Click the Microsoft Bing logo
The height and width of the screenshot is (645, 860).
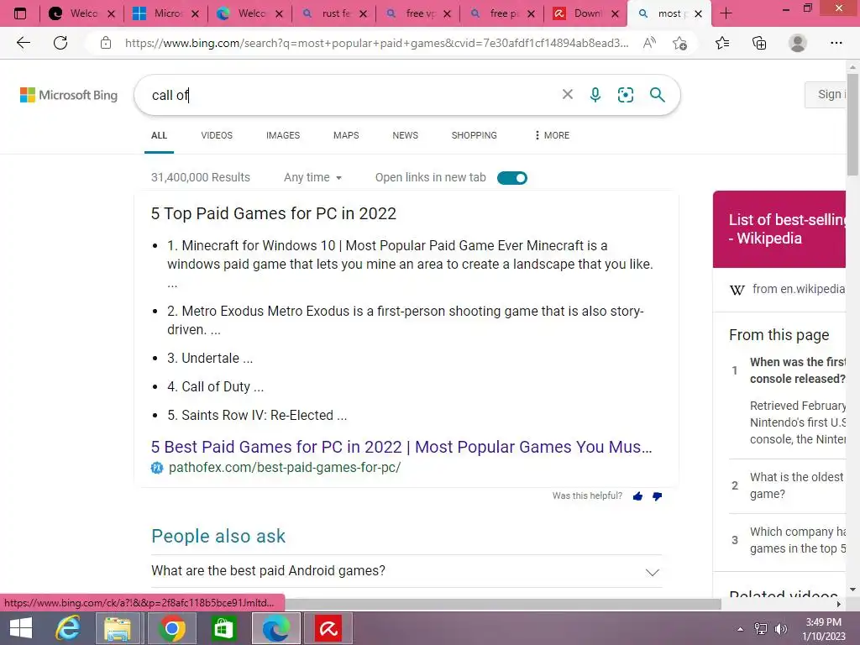pos(69,95)
